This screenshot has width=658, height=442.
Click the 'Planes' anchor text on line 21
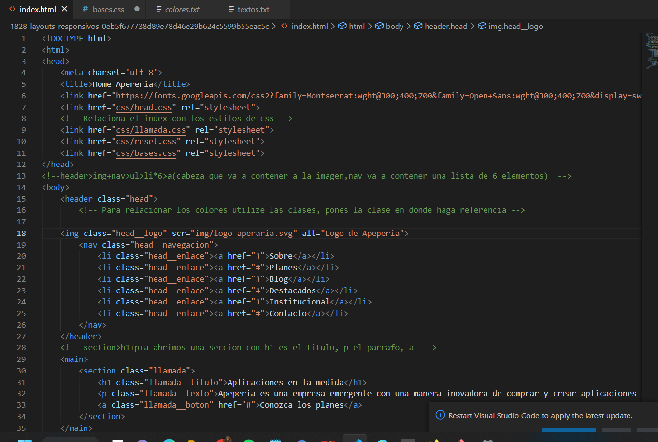click(x=284, y=267)
